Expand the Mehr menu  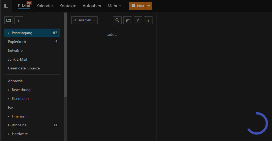coord(114,6)
